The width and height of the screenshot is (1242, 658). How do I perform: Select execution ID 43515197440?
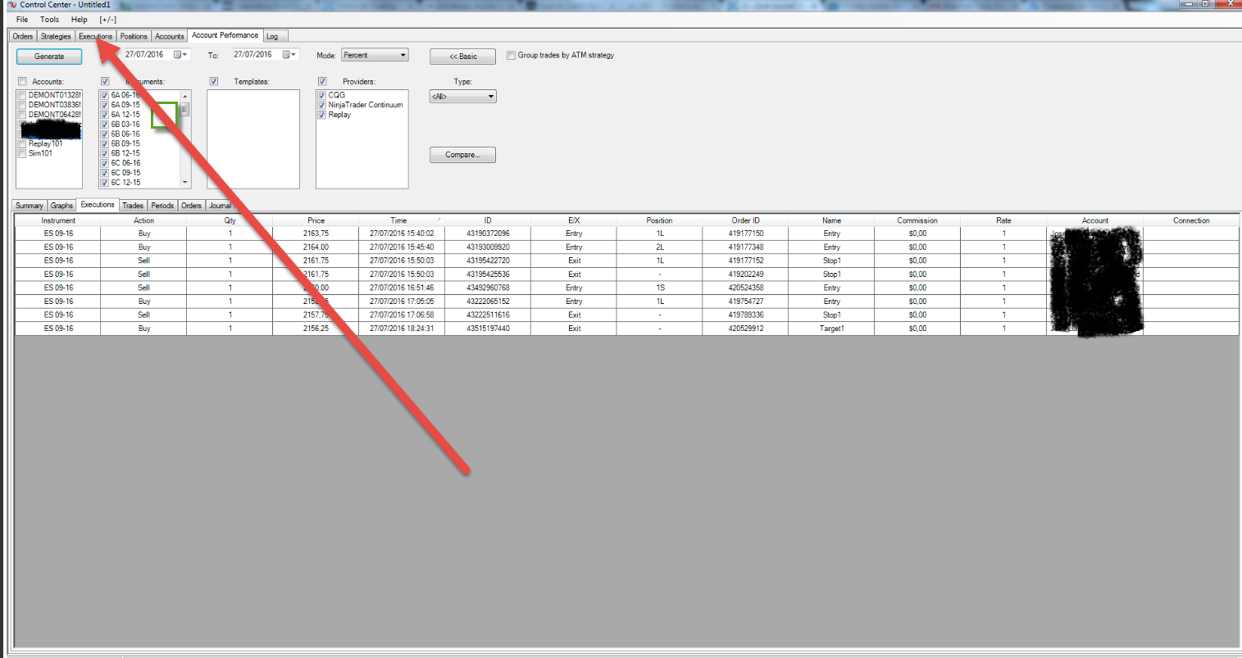tap(488, 329)
